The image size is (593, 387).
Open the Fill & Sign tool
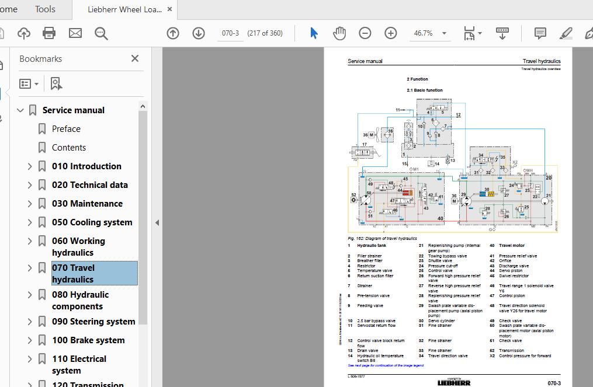[x=588, y=33]
